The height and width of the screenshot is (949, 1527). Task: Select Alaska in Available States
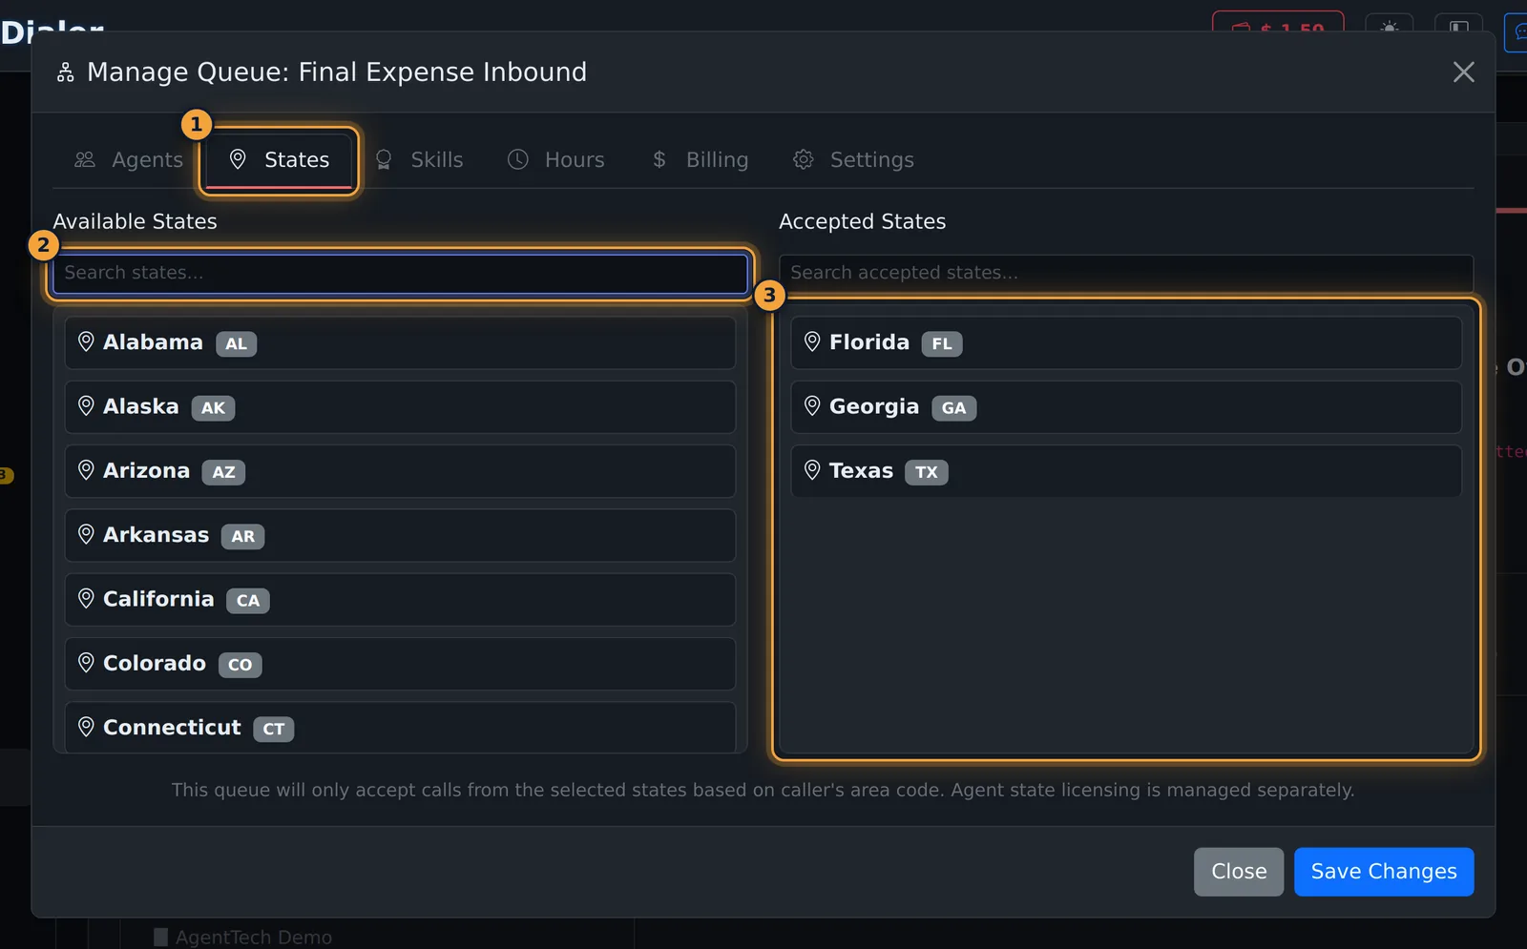[x=400, y=407]
